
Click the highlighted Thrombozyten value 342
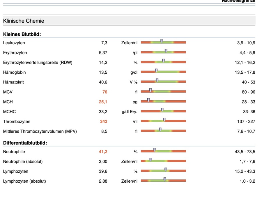pyautogui.click(x=104, y=122)
